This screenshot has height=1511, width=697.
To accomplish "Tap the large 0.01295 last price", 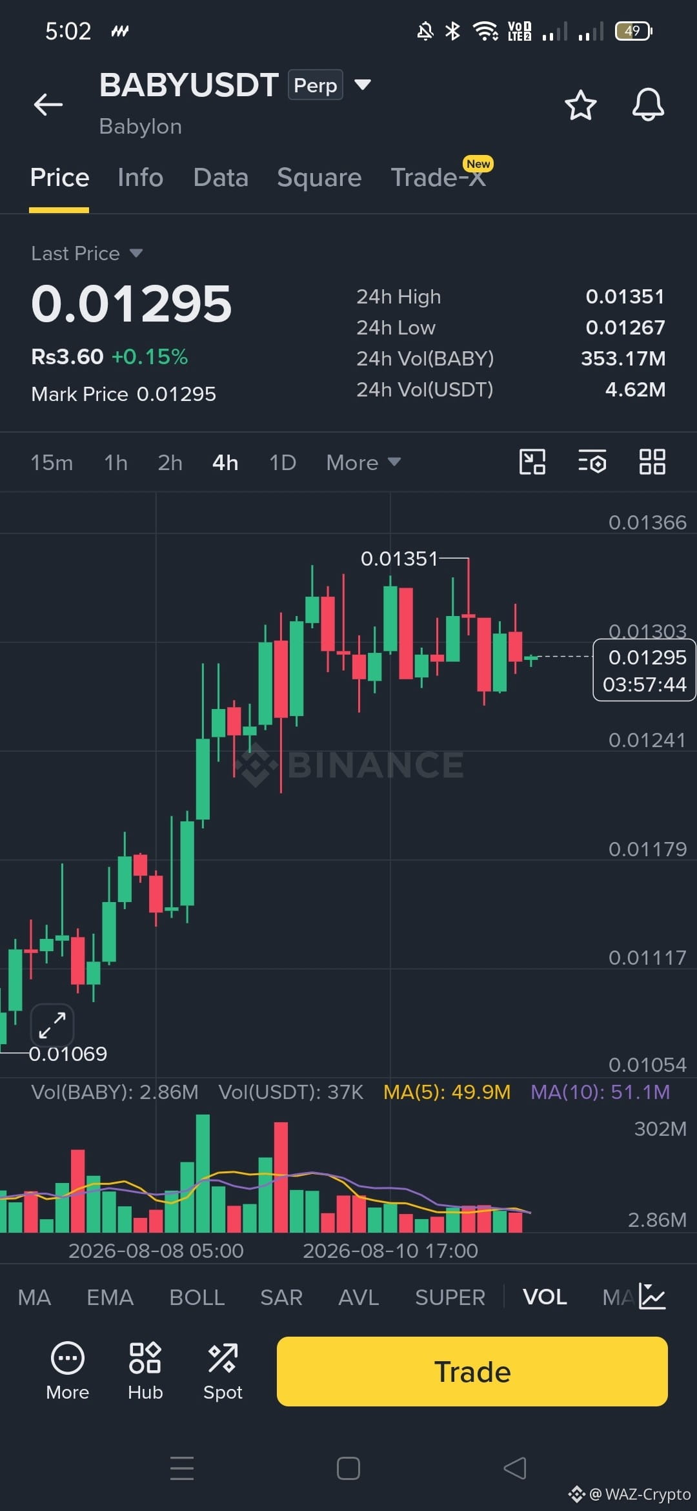I will [x=131, y=303].
